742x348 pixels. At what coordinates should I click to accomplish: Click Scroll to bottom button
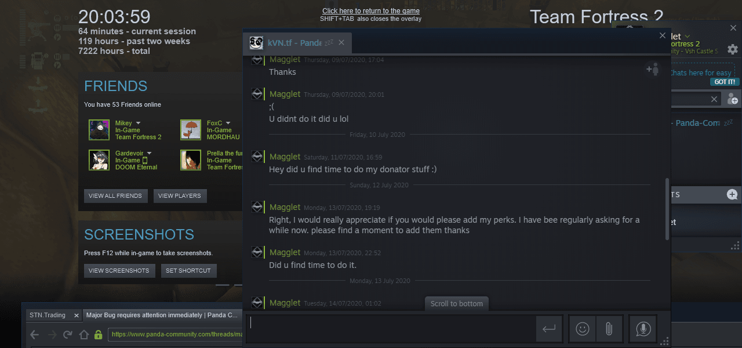457,303
